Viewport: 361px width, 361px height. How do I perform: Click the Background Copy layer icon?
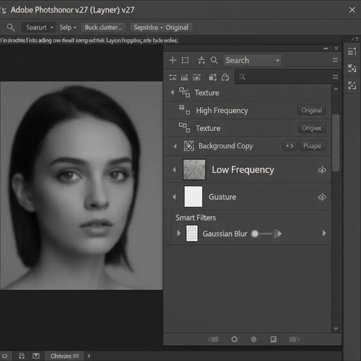point(189,146)
